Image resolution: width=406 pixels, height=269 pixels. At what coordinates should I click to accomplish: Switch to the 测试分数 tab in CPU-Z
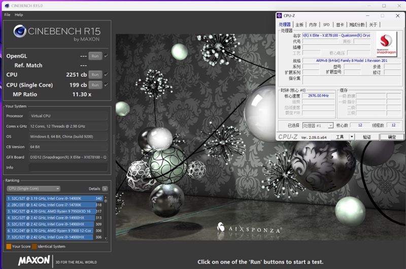tap(357, 25)
